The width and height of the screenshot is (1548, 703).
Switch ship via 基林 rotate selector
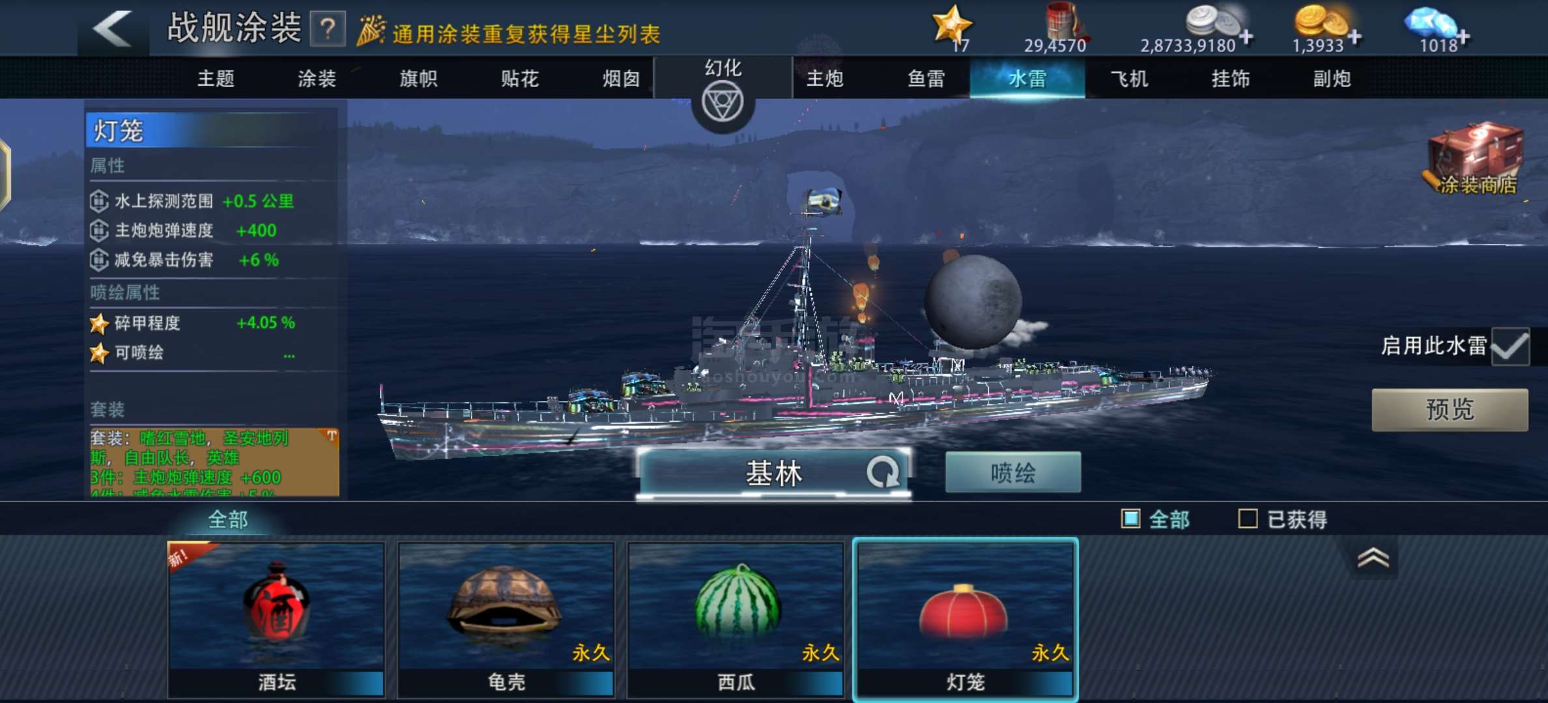point(773,473)
